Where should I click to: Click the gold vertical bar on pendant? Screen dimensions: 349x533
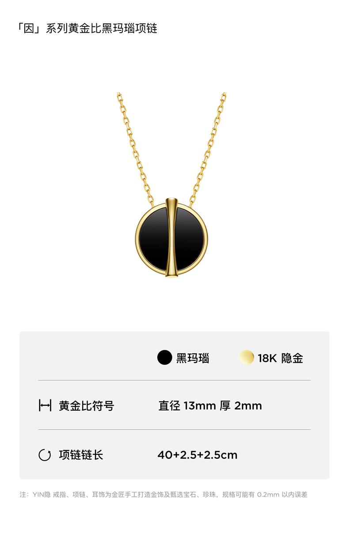[171, 238]
